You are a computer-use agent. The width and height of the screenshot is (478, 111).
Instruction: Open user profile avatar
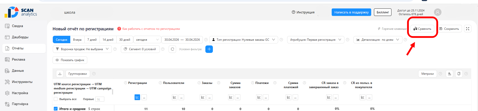point(438,12)
